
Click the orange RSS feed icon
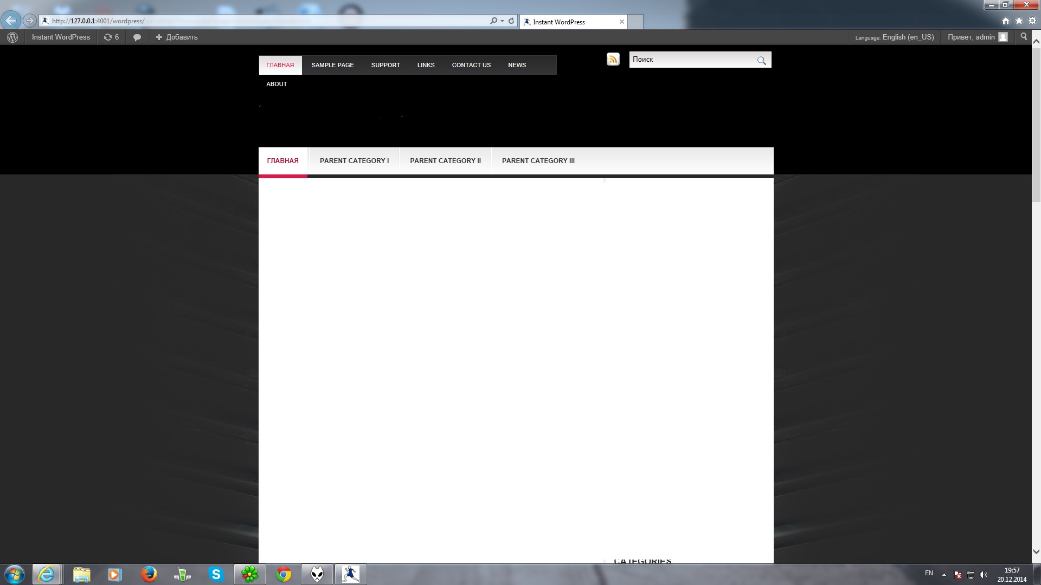point(613,60)
